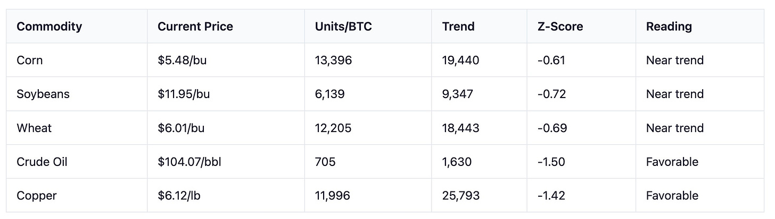Click the $104.07/bbl price cell

coord(189,162)
